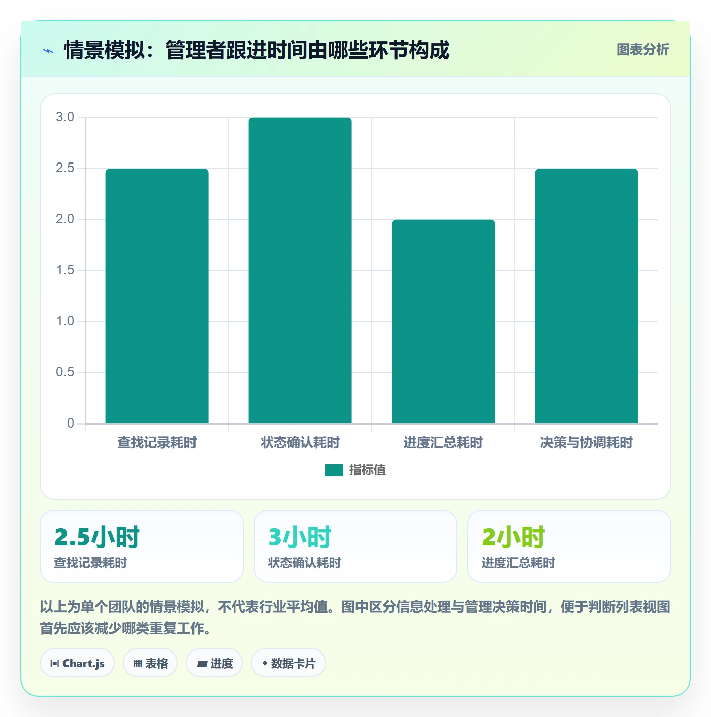Screen dimensions: 711x717
Task: Open the 2小时 进度汇总耗时 data card
Action: (569, 546)
